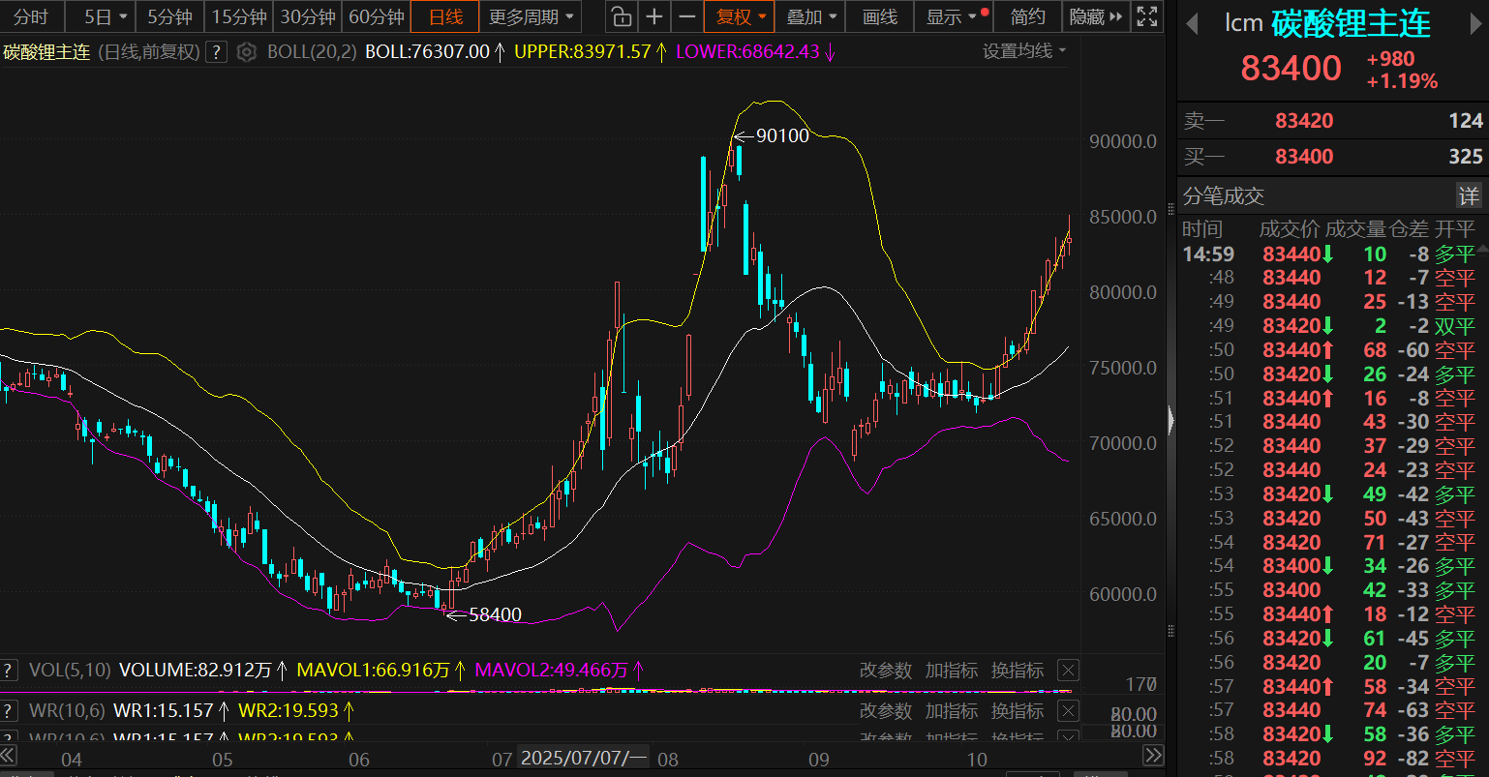Close the VOL indicator panel
The height and width of the screenshot is (777, 1489).
coord(1067,671)
